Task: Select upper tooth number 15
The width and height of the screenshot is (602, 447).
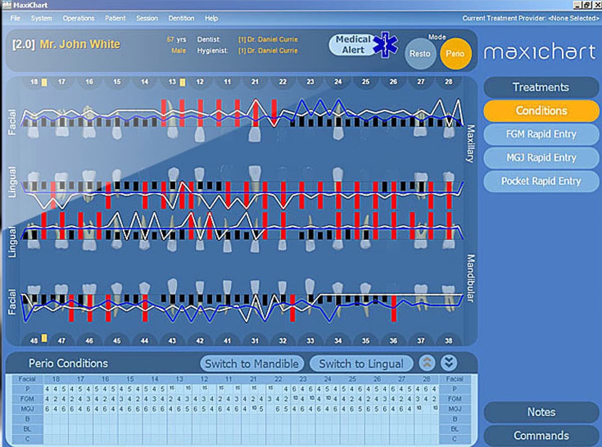Action: coord(117,82)
